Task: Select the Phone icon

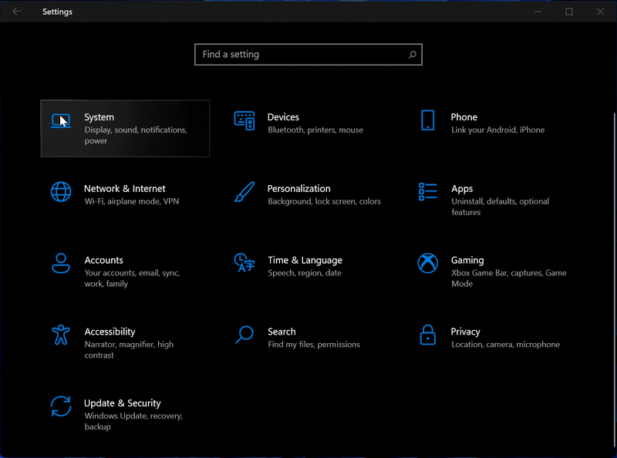Action: 428,120
